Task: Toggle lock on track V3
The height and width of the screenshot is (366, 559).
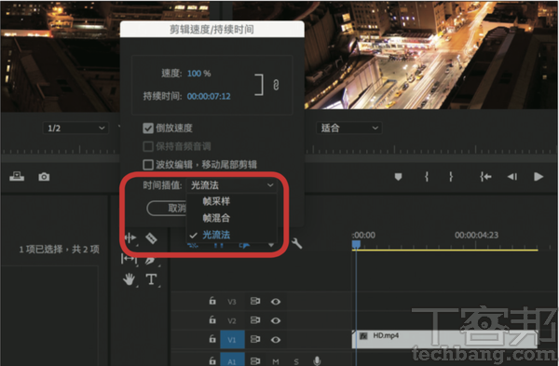Action: [212, 301]
